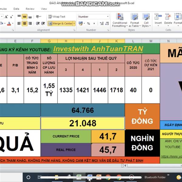Apply Comma Style format
Viewport: 182px width, 182px height.
[x=94, y=24]
